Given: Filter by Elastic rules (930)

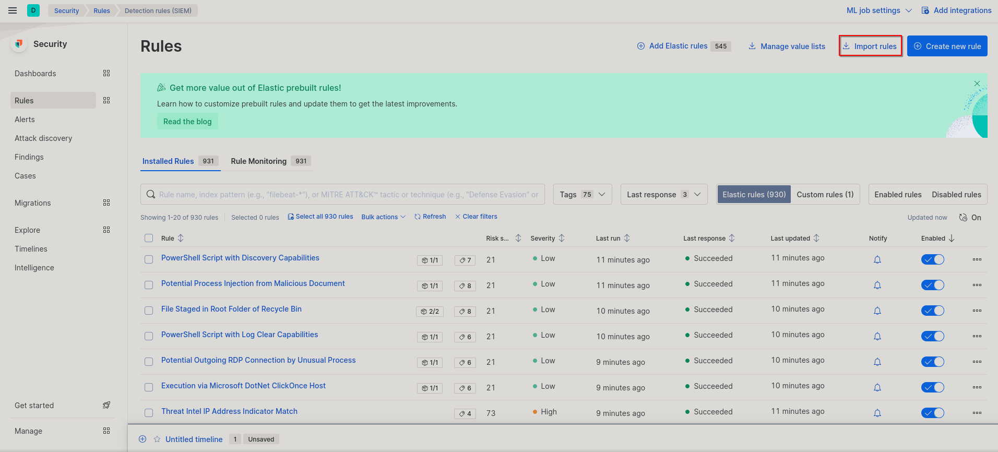Looking at the screenshot, I should point(754,194).
